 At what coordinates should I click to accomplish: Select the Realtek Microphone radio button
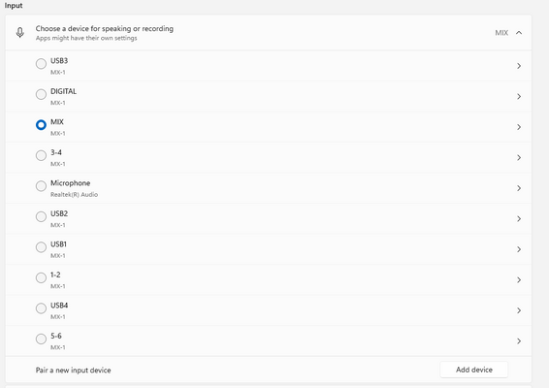pos(41,186)
